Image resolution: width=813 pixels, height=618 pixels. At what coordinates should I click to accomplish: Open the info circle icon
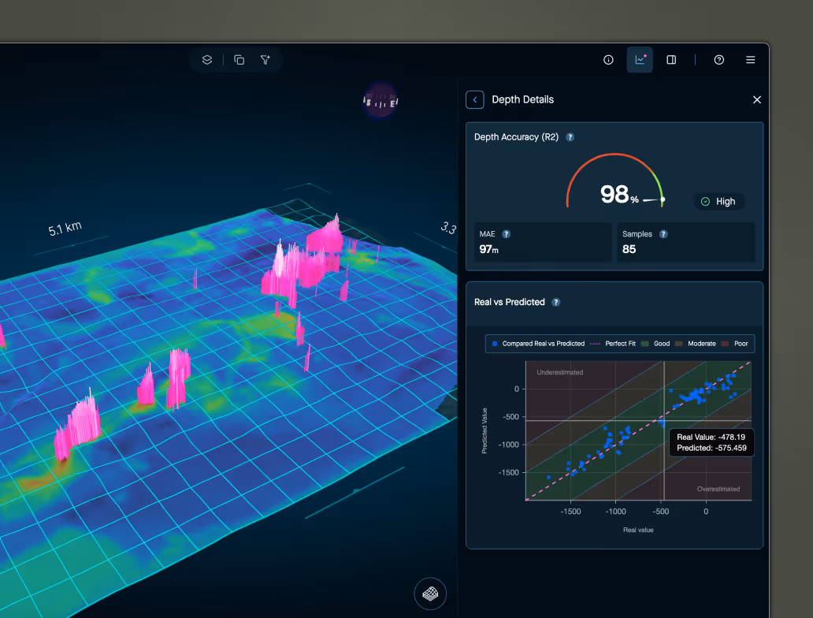click(x=608, y=60)
